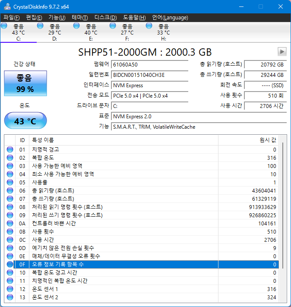Minimize the CrystalDiskInfo window
The height and width of the screenshot is (307, 291).
point(241,6)
